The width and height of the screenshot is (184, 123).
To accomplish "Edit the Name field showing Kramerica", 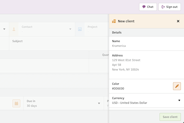I will pos(147,43).
